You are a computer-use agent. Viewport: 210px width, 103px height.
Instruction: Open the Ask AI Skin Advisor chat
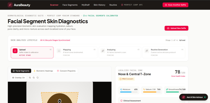[x=194, y=97]
